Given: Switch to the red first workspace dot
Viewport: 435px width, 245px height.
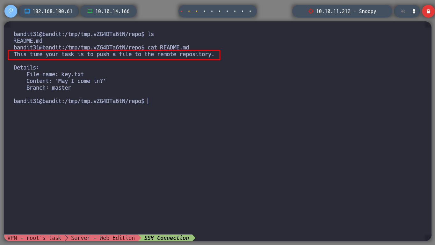Looking at the screenshot, I should click(181, 11).
